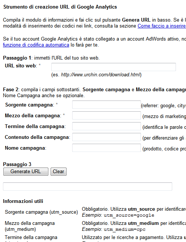
Task: Open the 'funzione di codifica automatica' link
Action: pyautogui.click(x=36, y=45)
